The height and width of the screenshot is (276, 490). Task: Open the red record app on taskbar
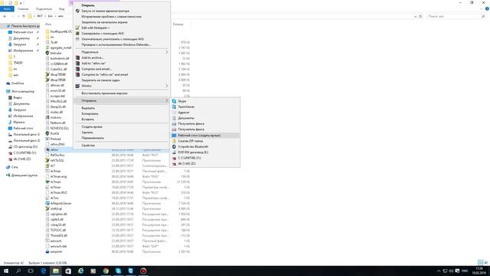(x=143, y=271)
